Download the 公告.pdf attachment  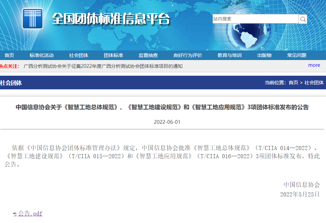point(30,213)
